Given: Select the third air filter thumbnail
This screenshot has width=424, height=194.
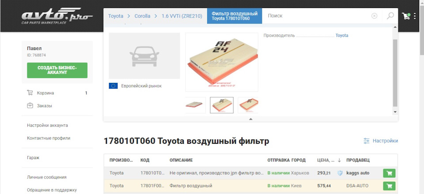Looking at the screenshot, I should click(248, 105).
